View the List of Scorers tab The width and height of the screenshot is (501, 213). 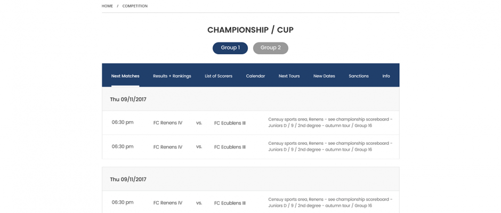pos(219,76)
